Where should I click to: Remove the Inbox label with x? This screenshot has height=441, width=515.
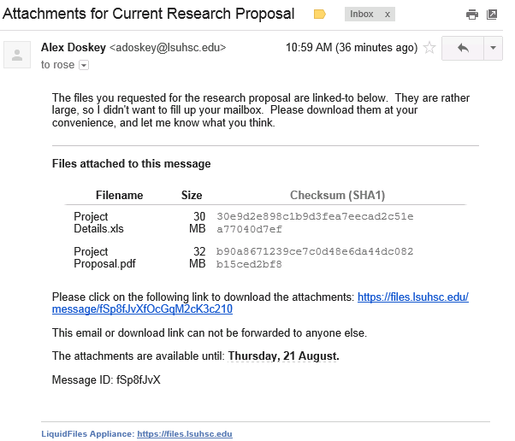pyautogui.click(x=387, y=15)
